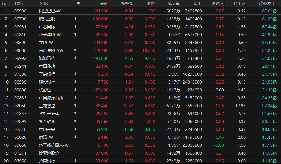Click the price 190.800 in green
Viewport: 281px width, 164px height.
click(x=101, y=58)
